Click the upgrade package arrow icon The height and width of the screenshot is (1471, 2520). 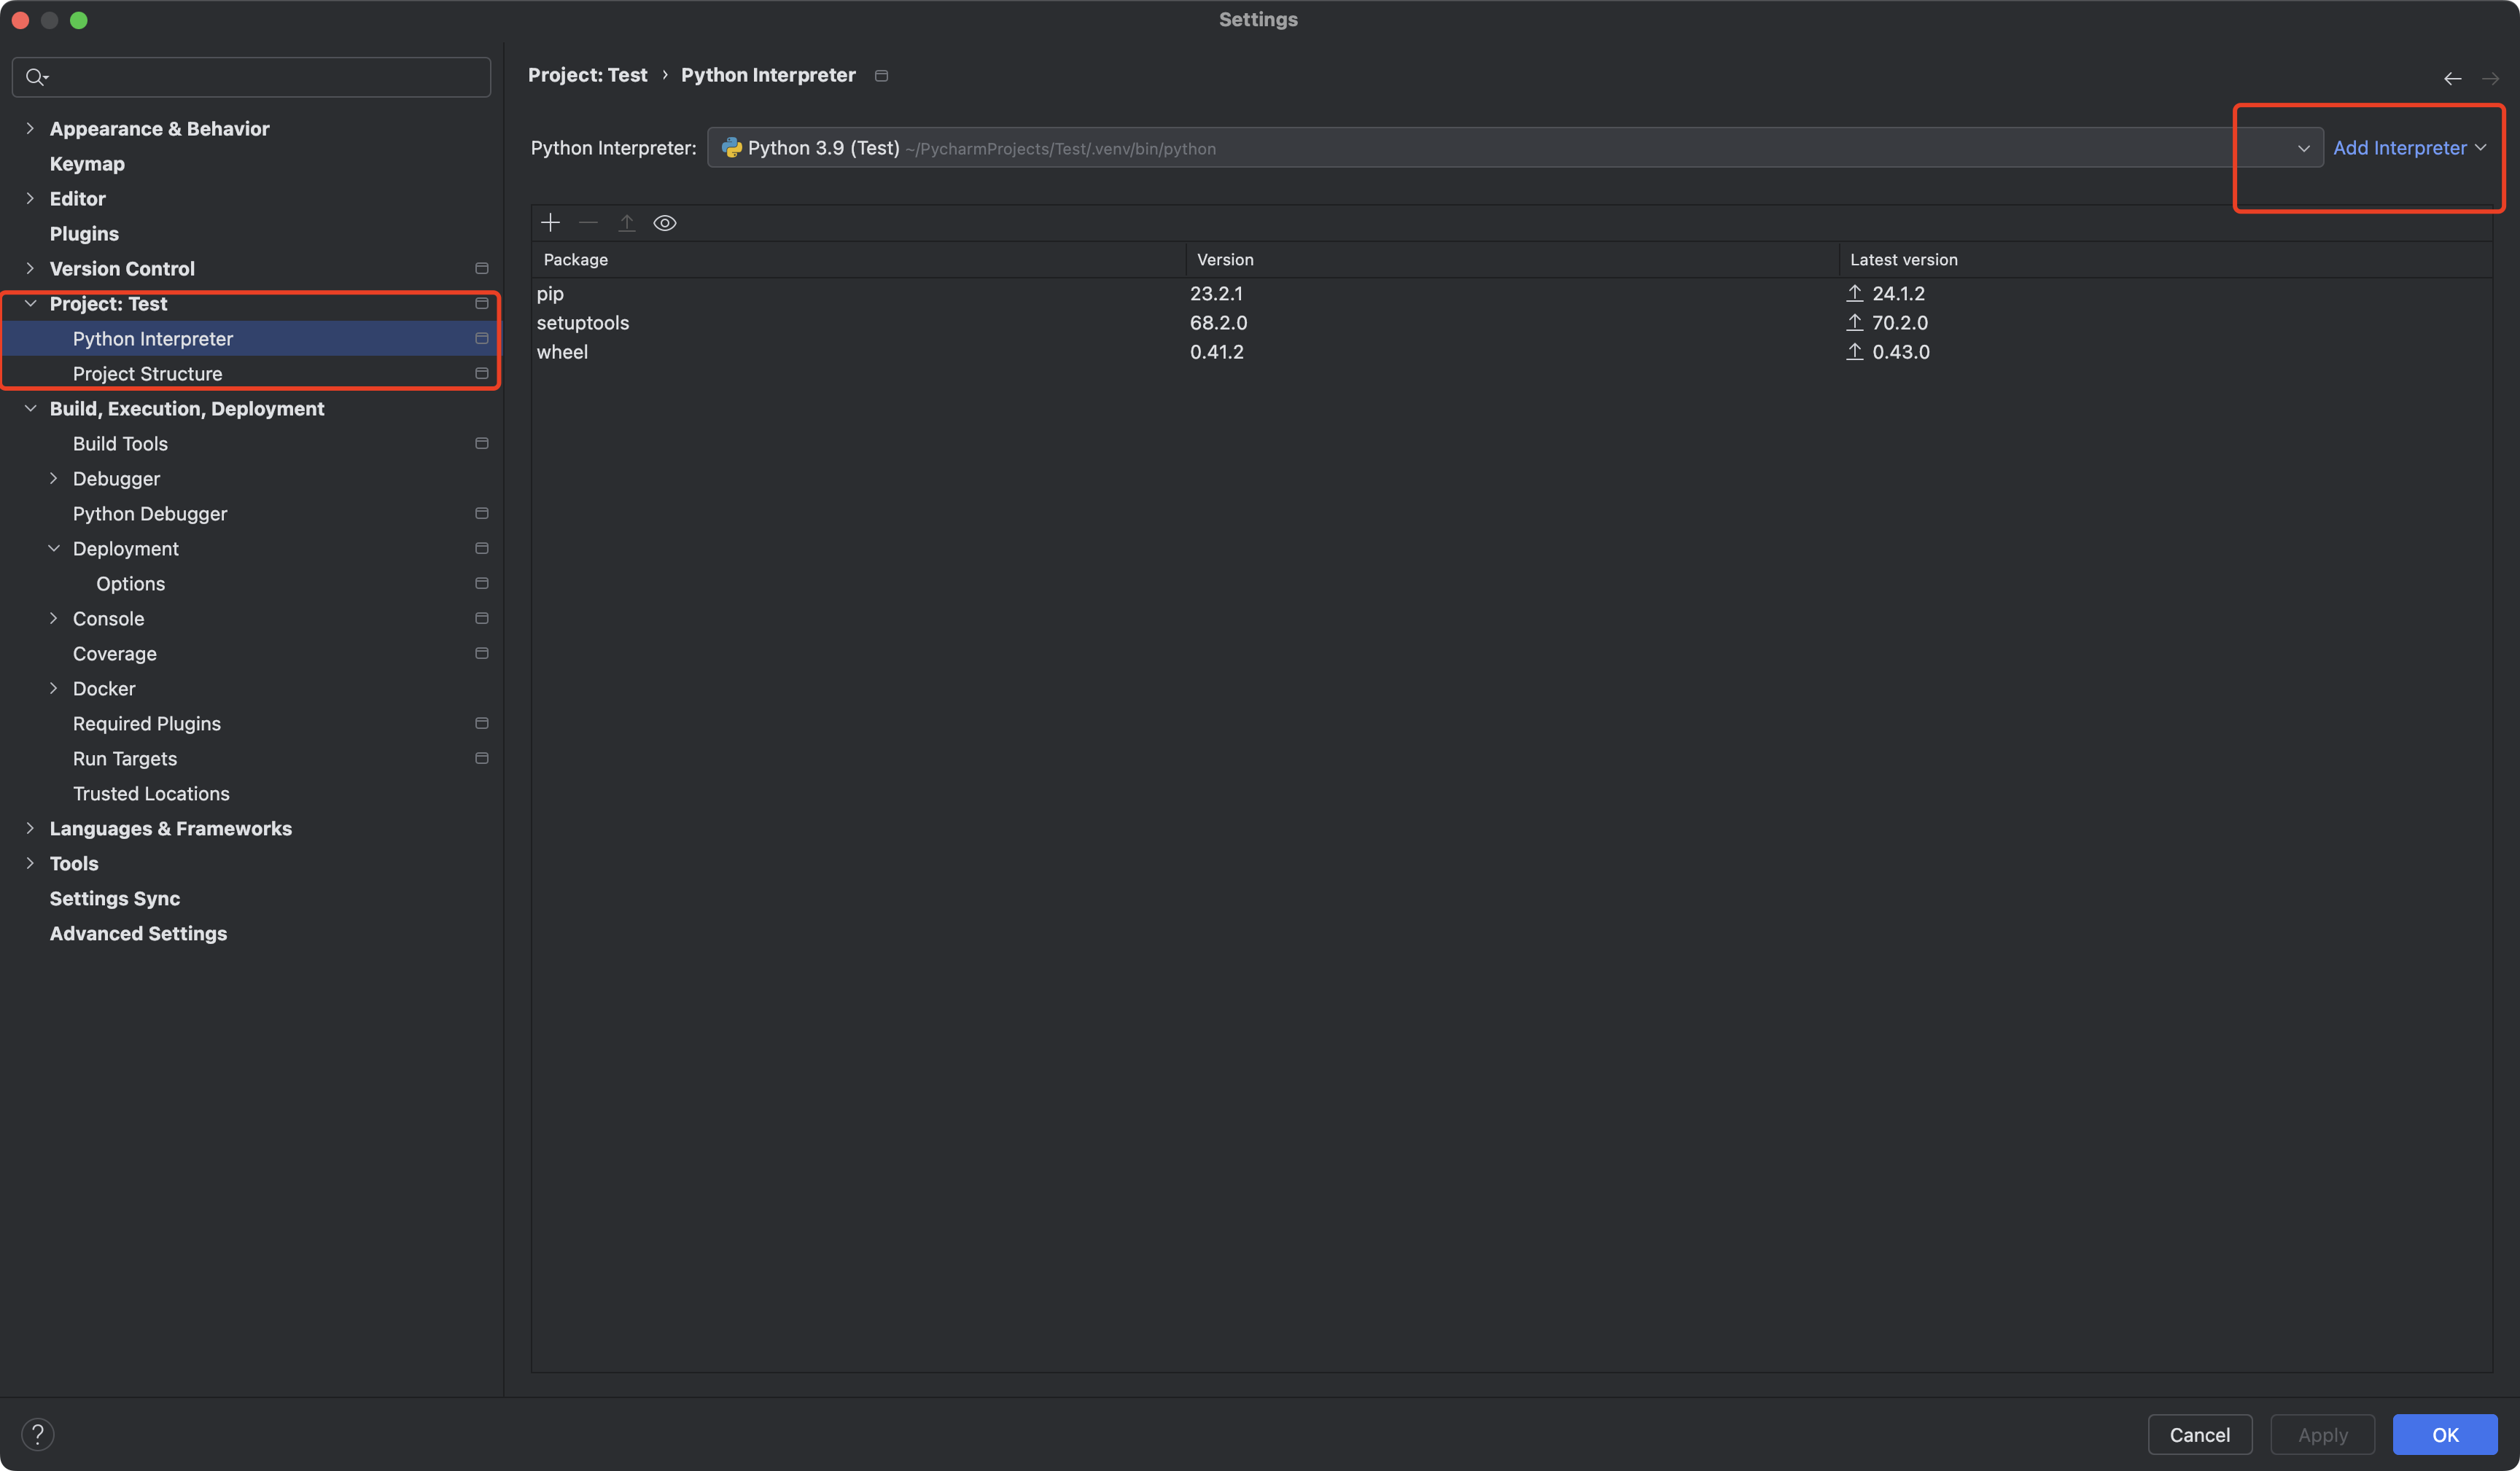tap(626, 222)
